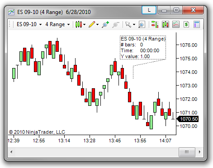Click the 1072.00 price axis label
This screenshot has height=168, width=213.
tap(189, 99)
